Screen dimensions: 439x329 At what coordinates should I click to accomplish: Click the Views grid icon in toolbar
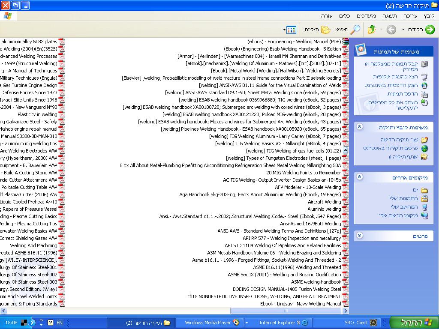[x=292, y=30]
